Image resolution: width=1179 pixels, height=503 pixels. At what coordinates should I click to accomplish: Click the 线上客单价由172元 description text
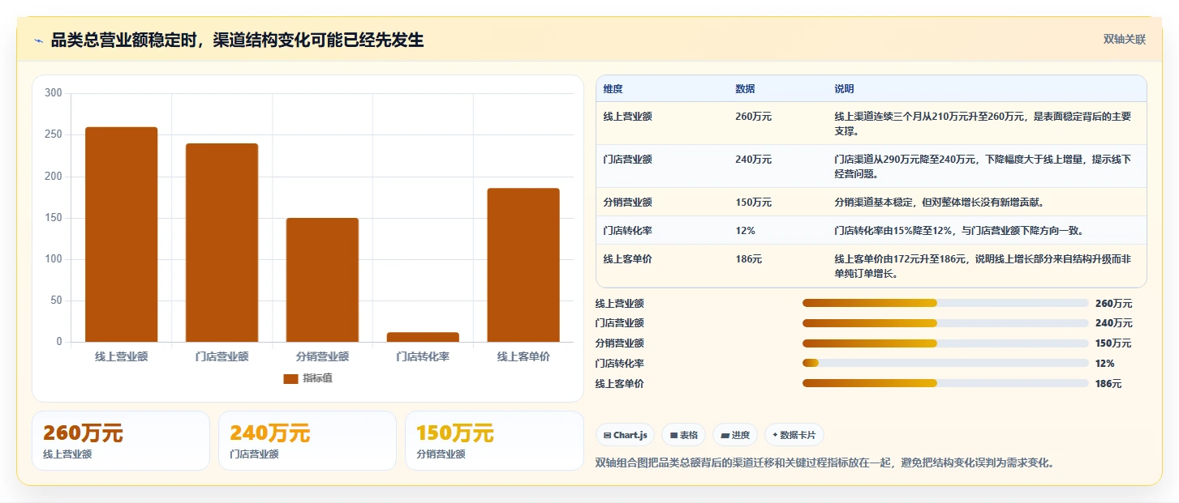983,266
